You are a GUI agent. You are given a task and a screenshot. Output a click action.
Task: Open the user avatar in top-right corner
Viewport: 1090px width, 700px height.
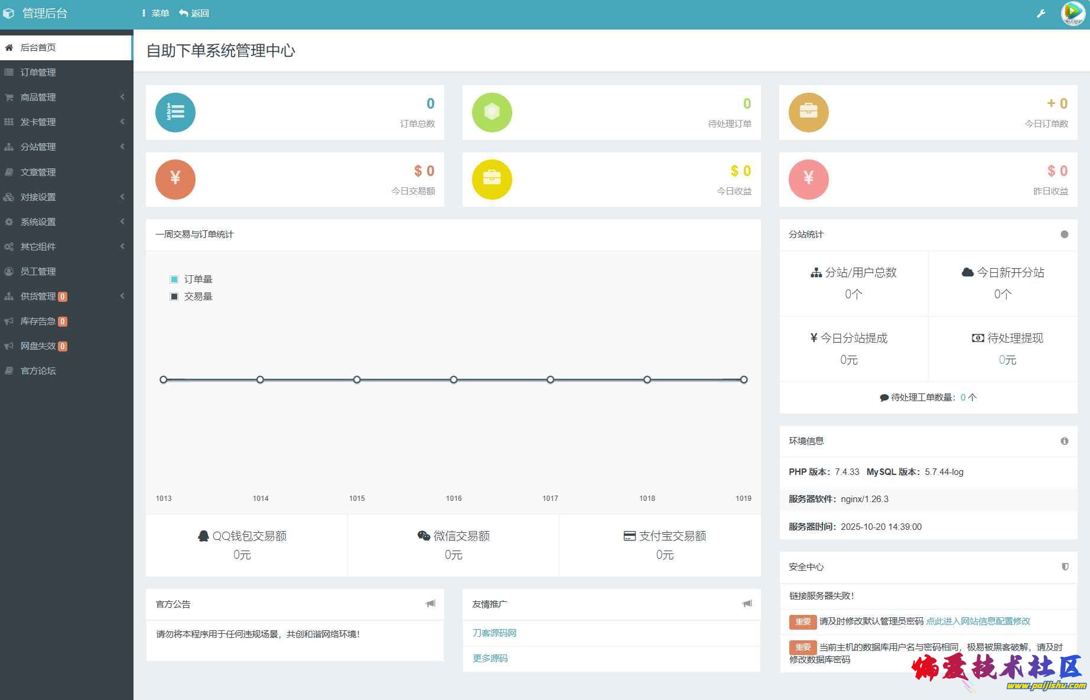(1072, 14)
